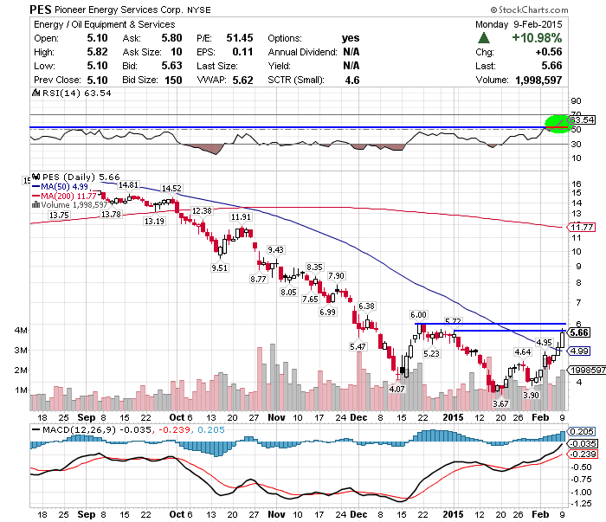Click the 8.35 price label

[x=314, y=267]
